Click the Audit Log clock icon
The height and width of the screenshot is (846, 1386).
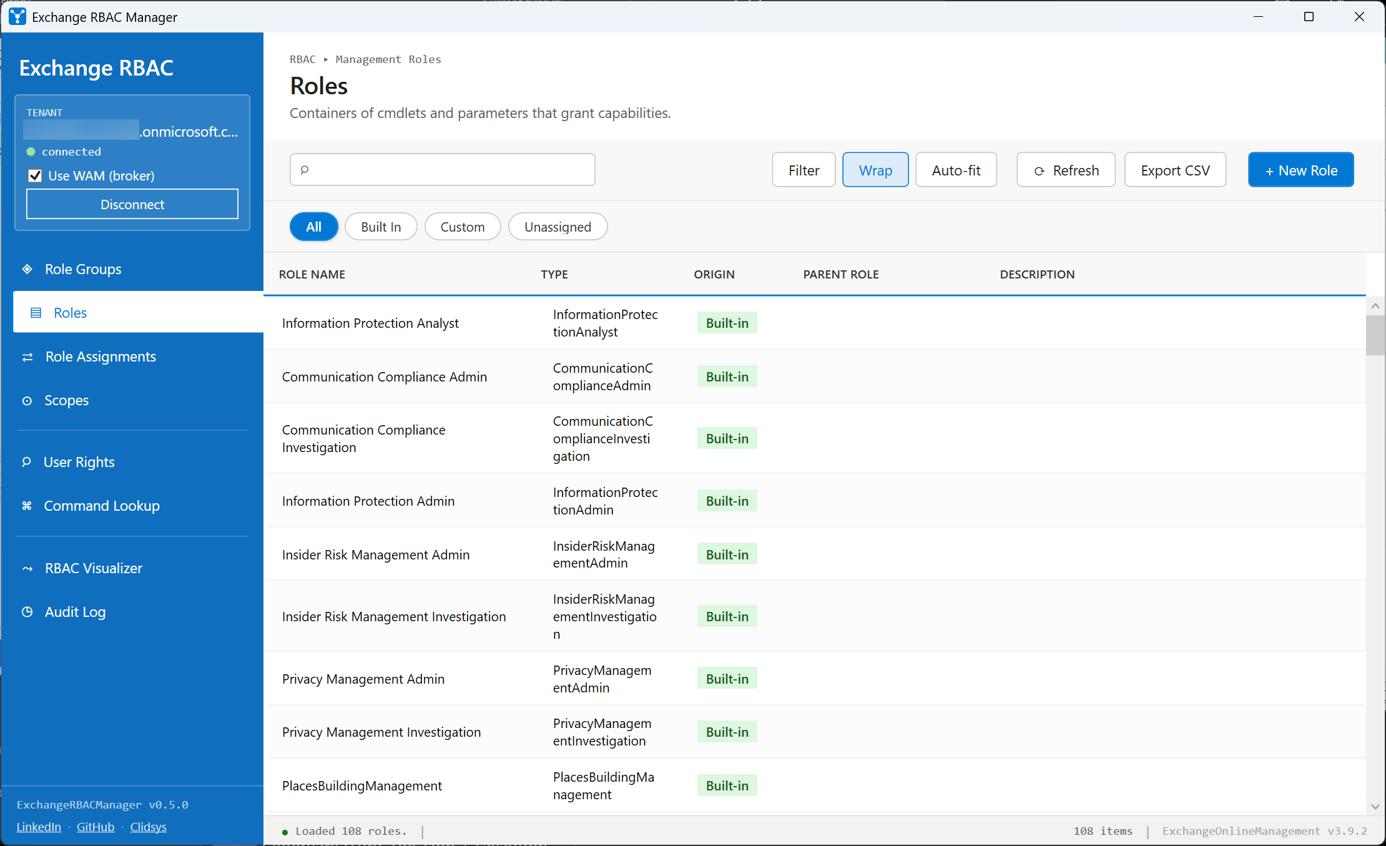pyautogui.click(x=27, y=612)
